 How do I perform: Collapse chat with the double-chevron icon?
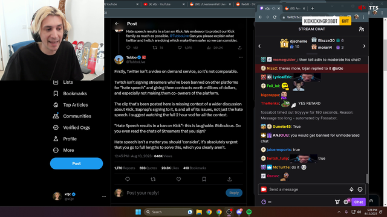(371, 201)
